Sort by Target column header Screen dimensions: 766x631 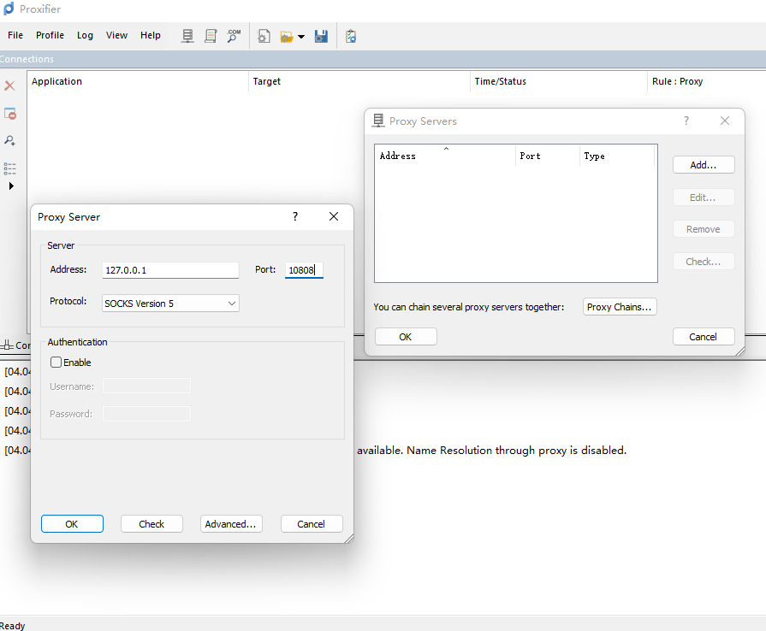tap(359, 81)
